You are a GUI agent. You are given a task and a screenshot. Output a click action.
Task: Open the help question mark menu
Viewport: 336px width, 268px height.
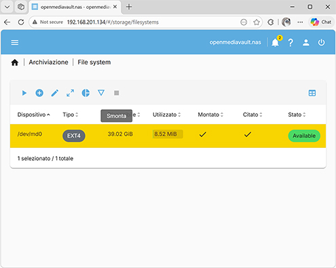(x=291, y=43)
